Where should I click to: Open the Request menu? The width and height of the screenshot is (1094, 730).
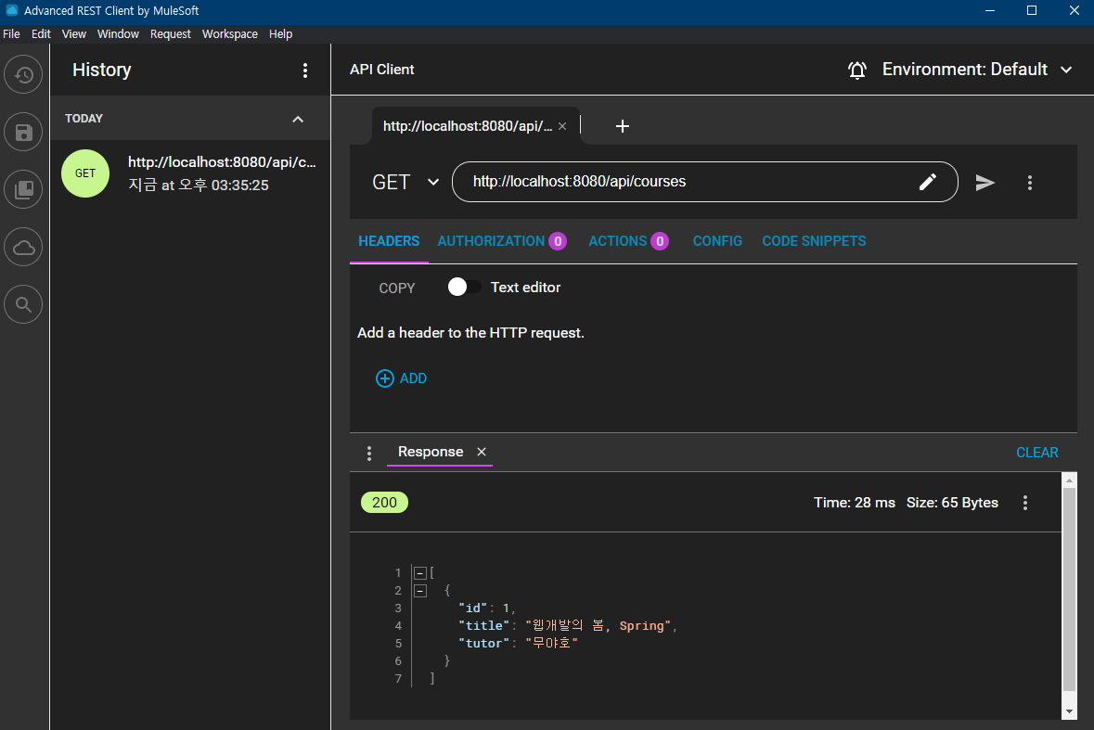[x=170, y=34]
